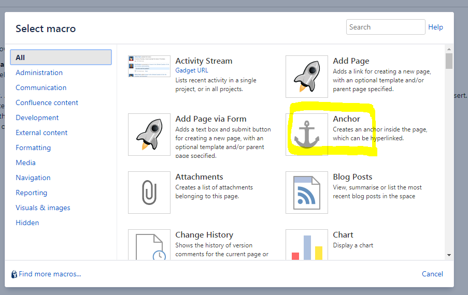Click the Anchor macro icon

pyautogui.click(x=306, y=135)
